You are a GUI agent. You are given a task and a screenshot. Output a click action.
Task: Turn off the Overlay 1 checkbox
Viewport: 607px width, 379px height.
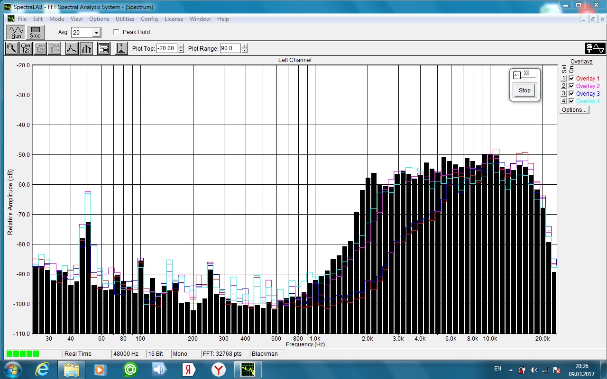(x=571, y=79)
